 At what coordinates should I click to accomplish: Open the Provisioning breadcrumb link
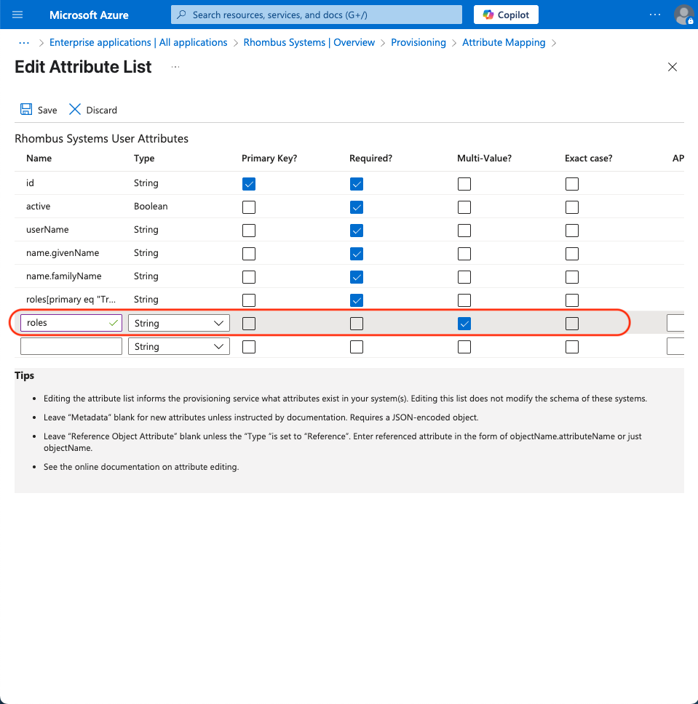click(x=419, y=43)
